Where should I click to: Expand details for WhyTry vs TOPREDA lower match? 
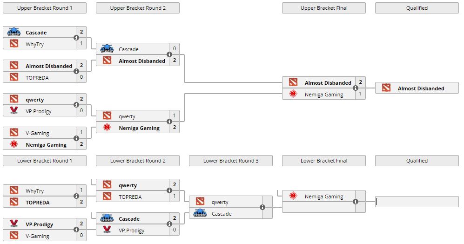click(x=76, y=197)
